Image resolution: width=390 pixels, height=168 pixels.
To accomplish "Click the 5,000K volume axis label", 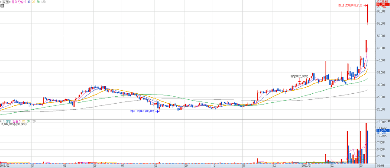I will (x=382, y=149).
